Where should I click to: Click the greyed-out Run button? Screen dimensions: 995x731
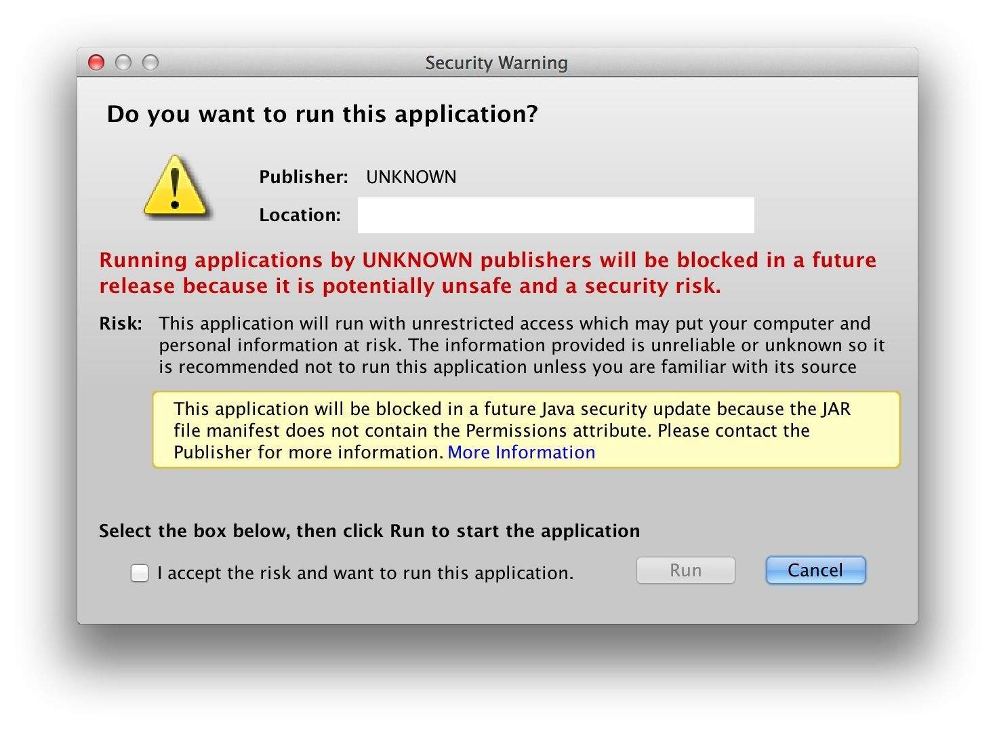point(685,570)
